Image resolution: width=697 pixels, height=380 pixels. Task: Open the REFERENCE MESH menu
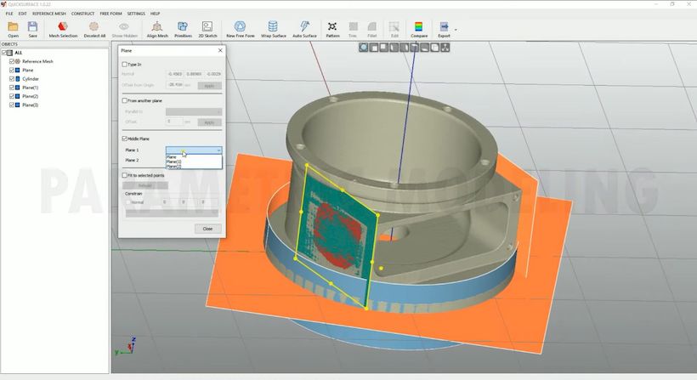coord(49,14)
